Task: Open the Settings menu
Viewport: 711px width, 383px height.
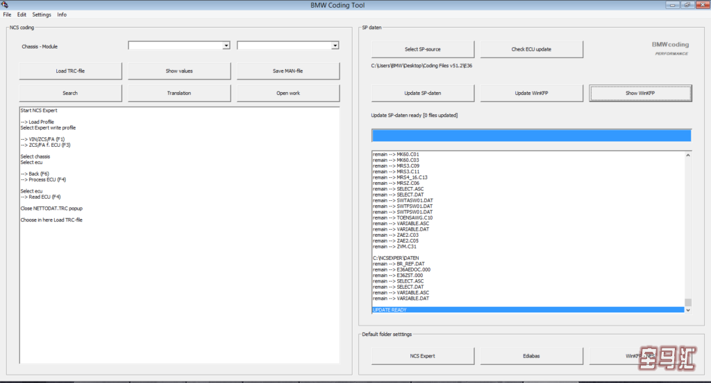Action: (42, 15)
